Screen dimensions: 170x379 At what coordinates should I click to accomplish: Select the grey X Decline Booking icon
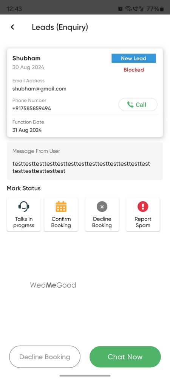point(102,207)
